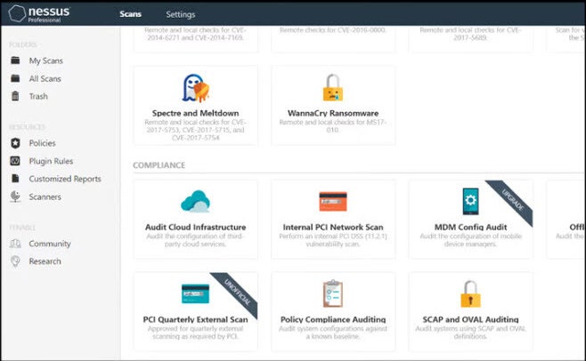Switch to the Settings tab
This screenshot has width=586, height=361.
[180, 14]
